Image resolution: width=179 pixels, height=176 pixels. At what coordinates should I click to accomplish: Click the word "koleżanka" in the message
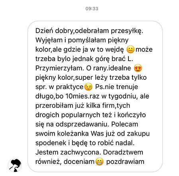click(x=73, y=134)
